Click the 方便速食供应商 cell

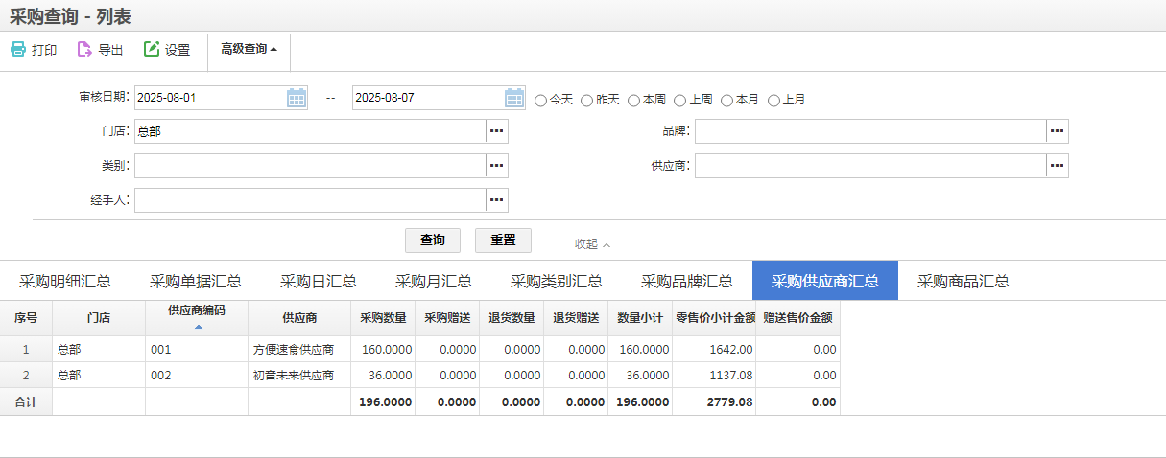point(299,350)
